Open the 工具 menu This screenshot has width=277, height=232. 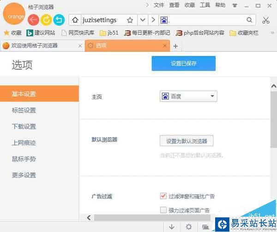click(205, 5)
